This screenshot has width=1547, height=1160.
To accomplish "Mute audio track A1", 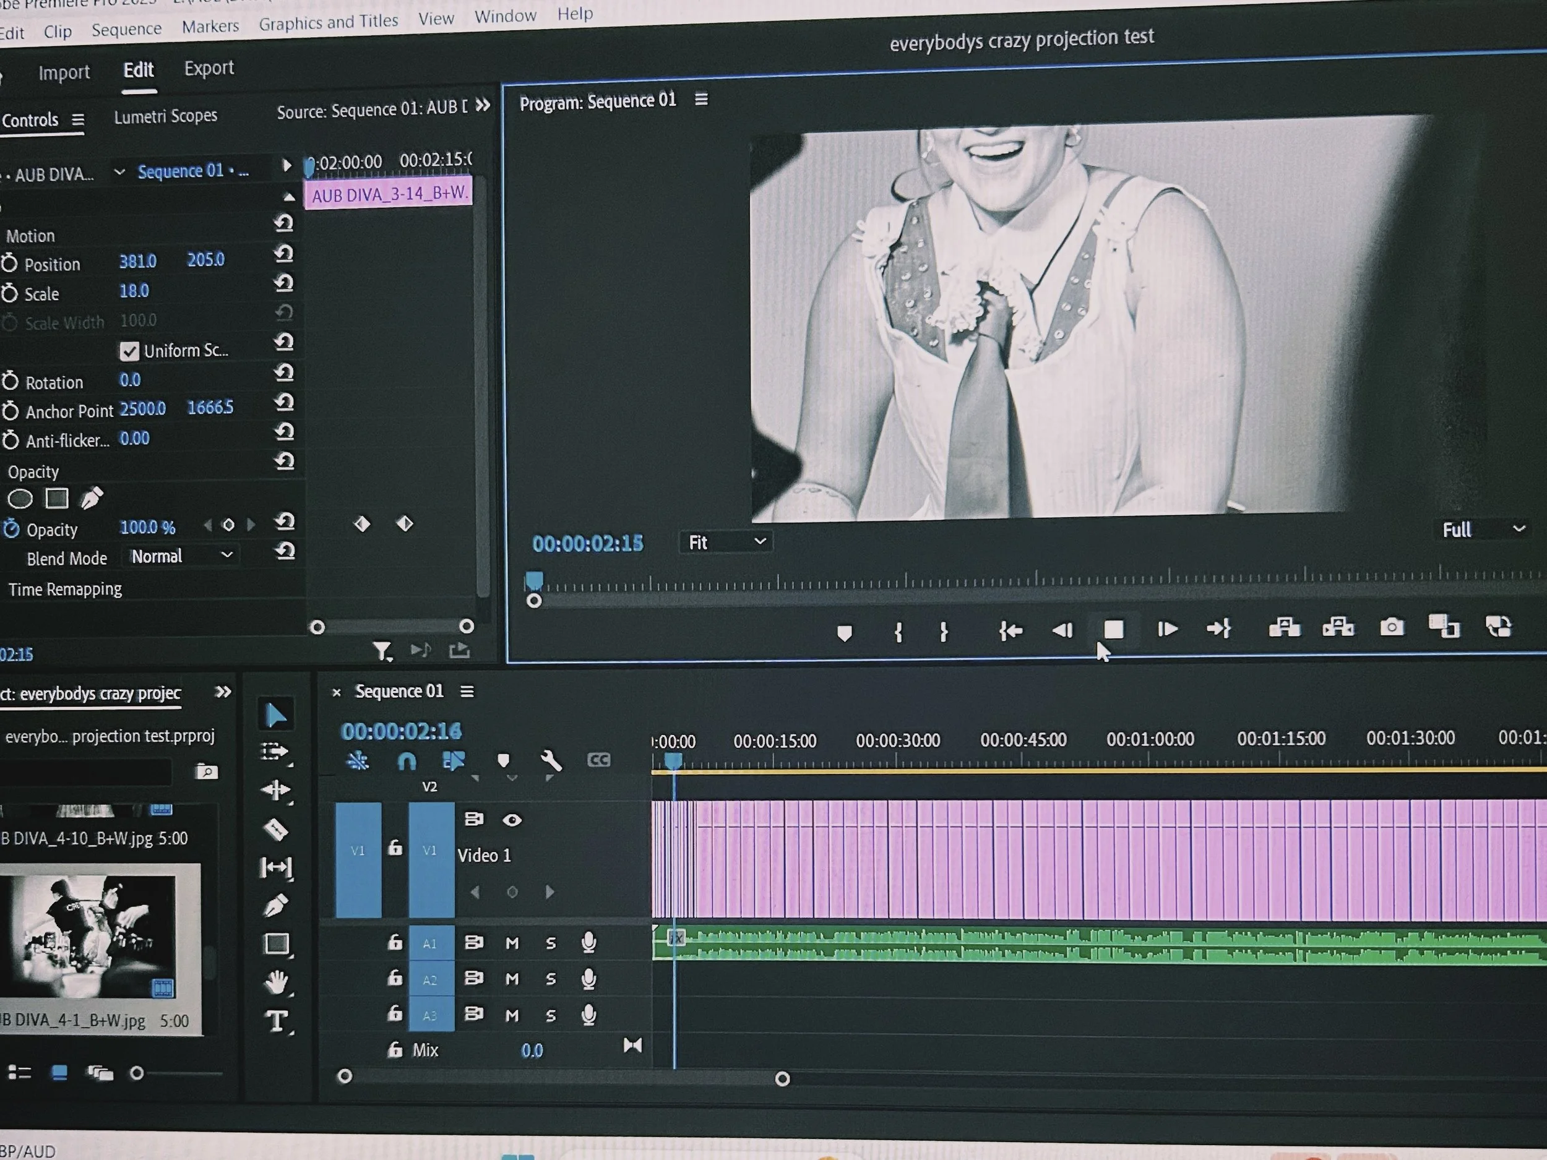I will pyautogui.click(x=512, y=943).
